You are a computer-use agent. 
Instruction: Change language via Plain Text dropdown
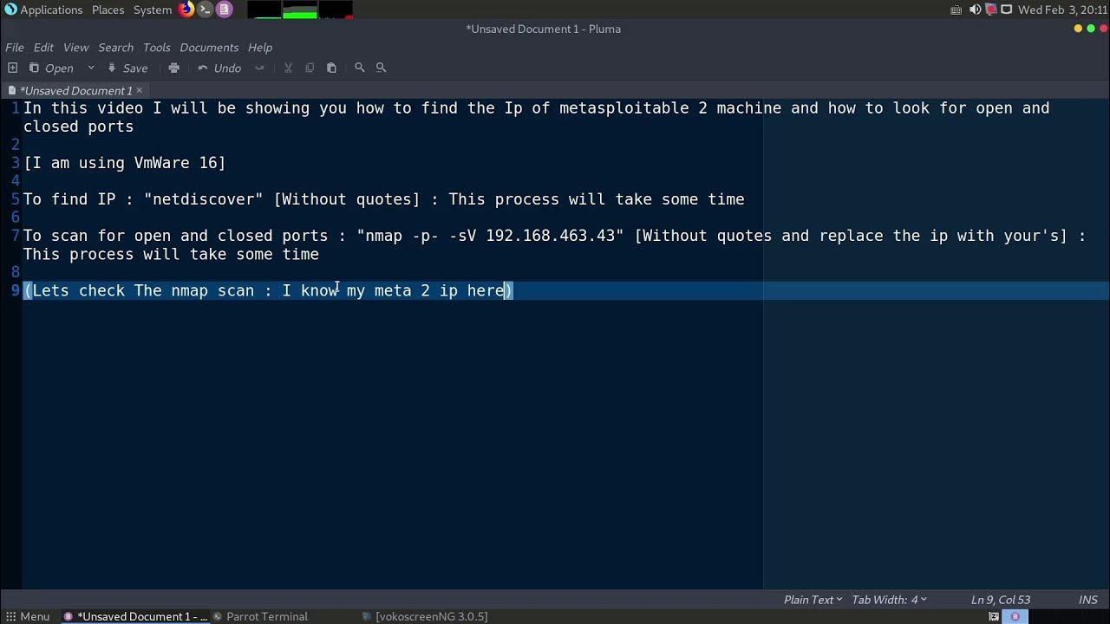(813, 599)
